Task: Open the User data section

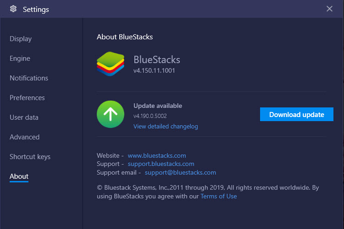Action: [24, 117]
